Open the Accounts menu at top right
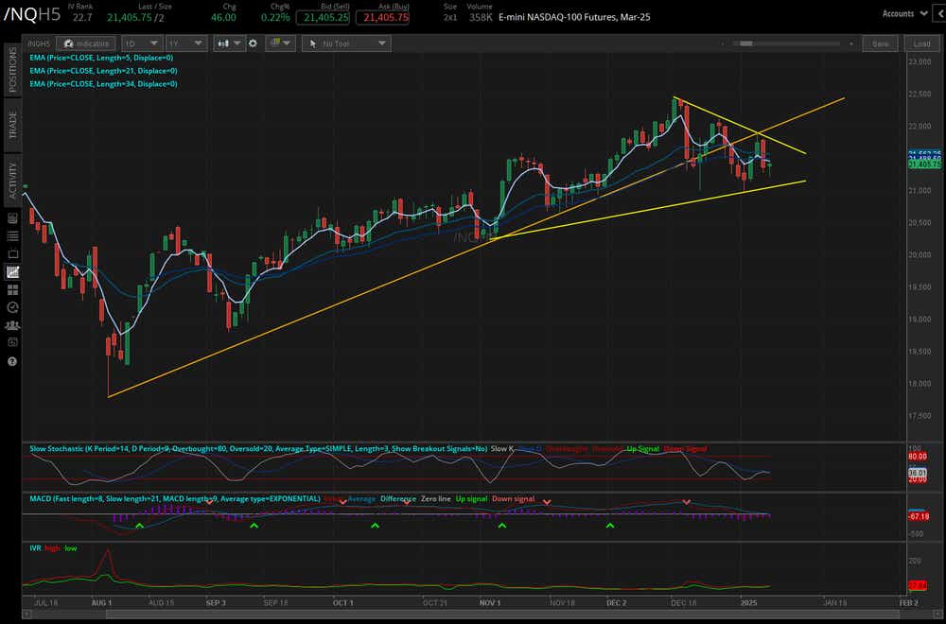This screenshot has height=624, width=946. (x=903, y=13)
